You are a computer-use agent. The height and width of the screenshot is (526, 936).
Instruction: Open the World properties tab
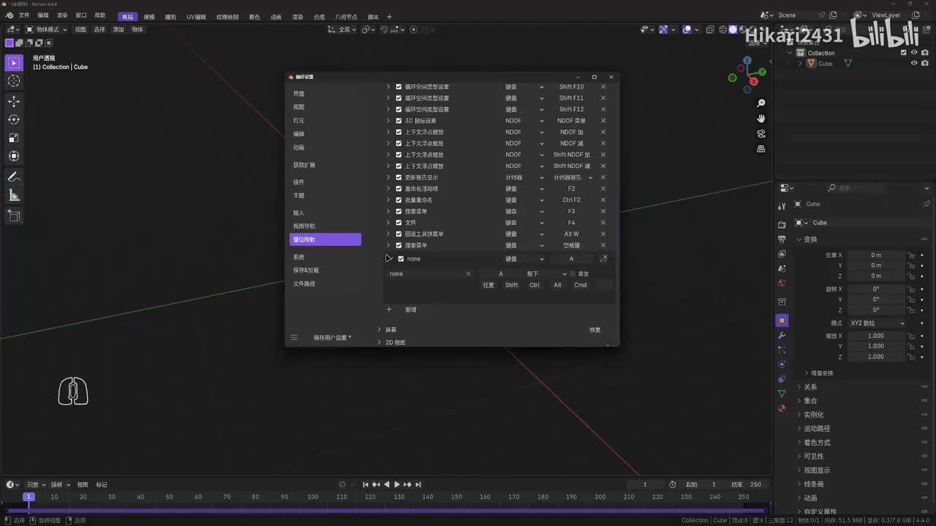[782, 283]
